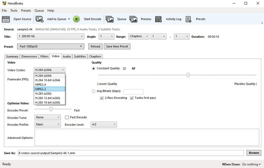Viewport: 264px width, 168px height.
Task: Click the Save As path field
Action: 131,153
